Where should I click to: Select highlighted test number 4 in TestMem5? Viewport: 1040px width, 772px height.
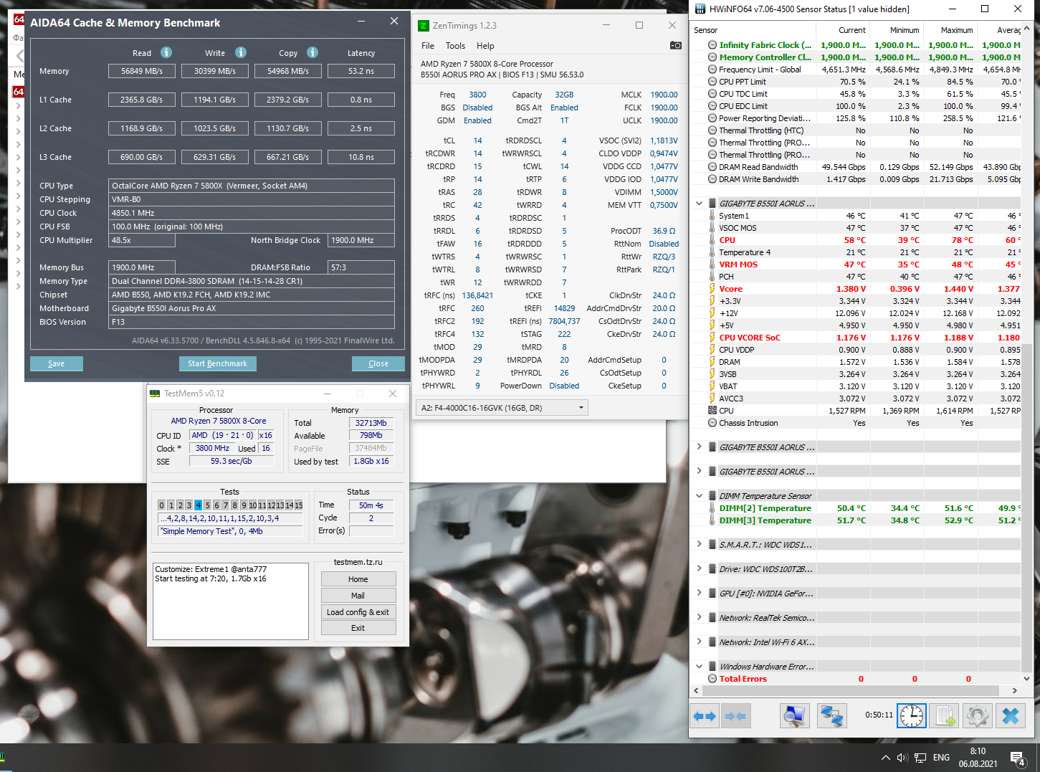[199, 505]
